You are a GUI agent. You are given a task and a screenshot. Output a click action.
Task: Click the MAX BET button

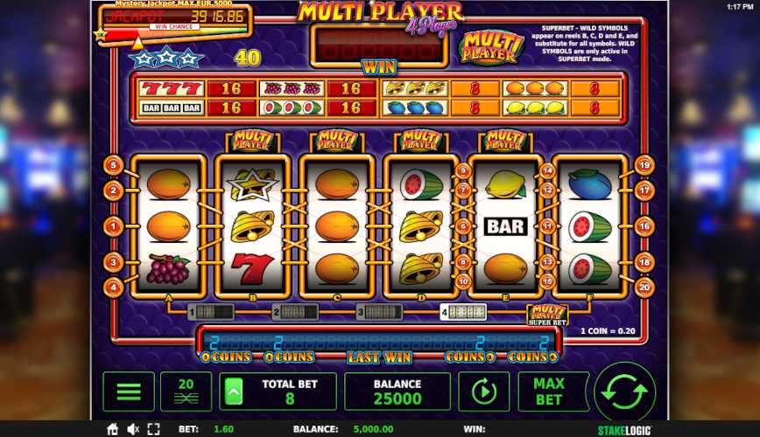(550, 392)
